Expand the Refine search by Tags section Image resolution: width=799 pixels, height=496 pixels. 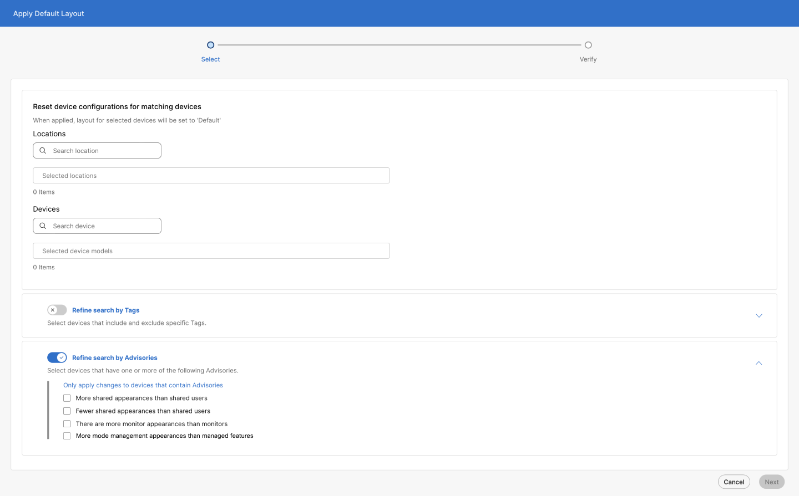[759, 316]
